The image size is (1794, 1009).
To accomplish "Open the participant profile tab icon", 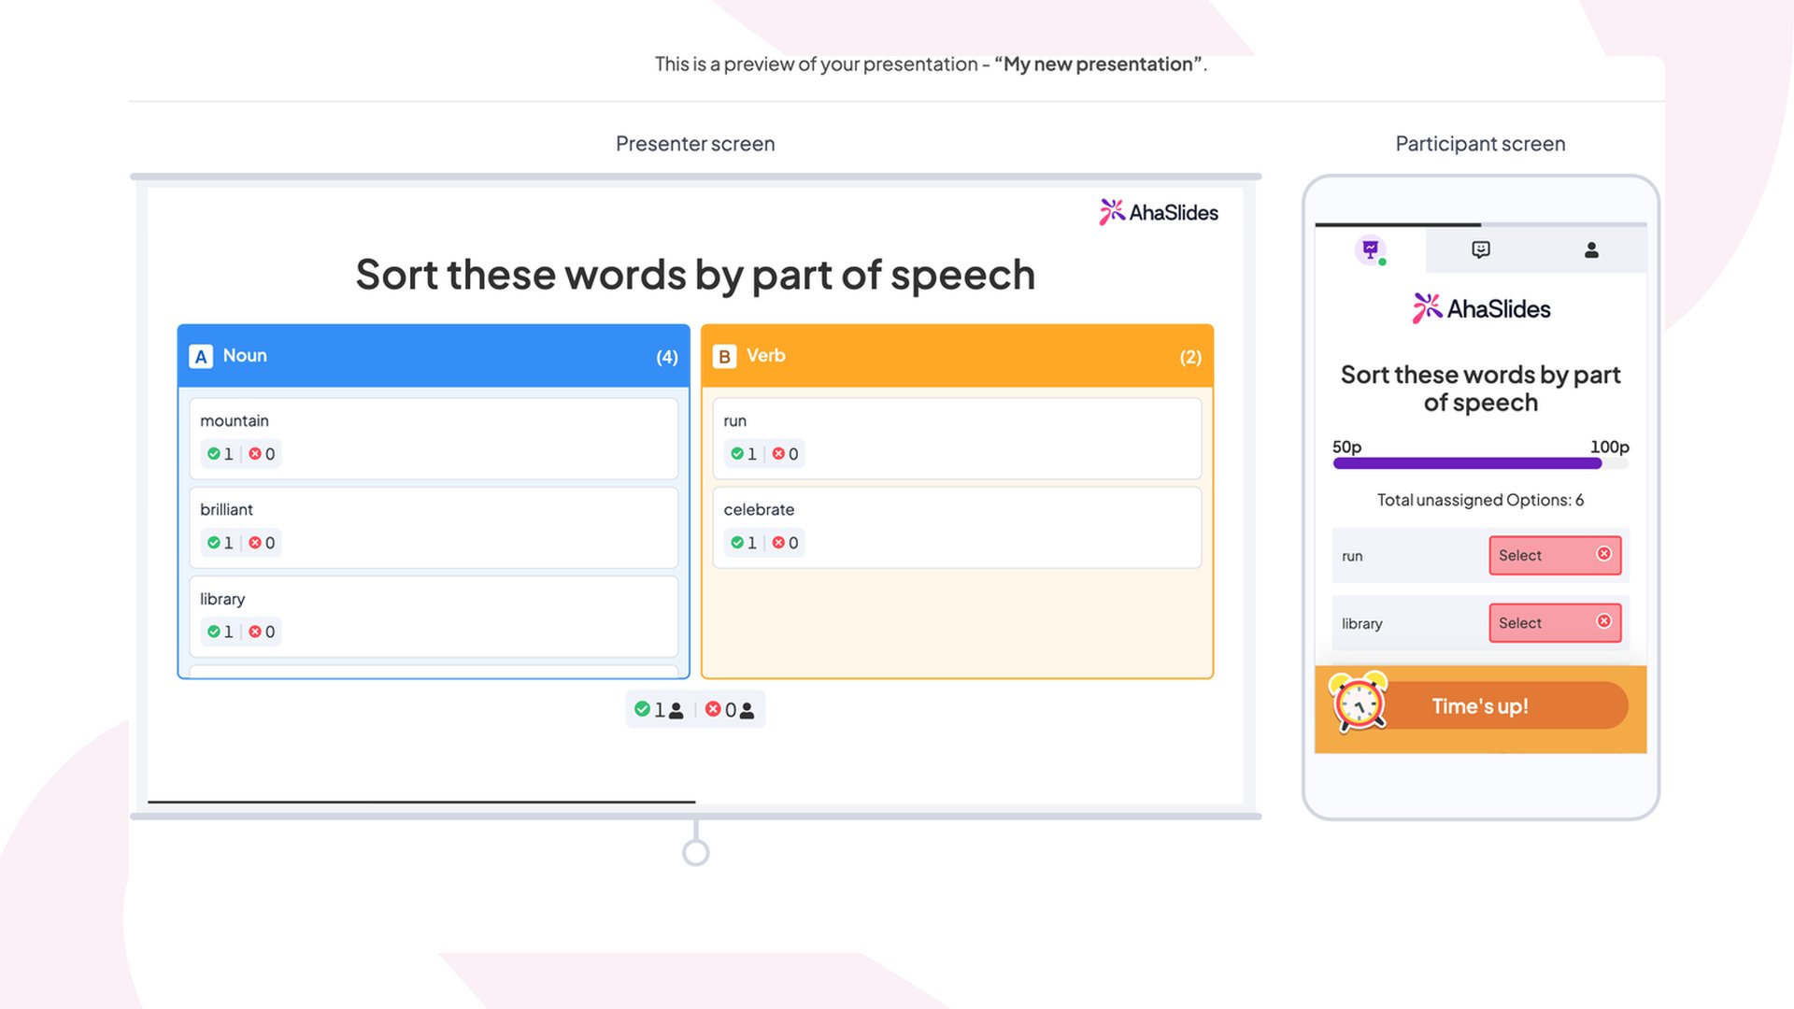I will (x=1591, y=249).
